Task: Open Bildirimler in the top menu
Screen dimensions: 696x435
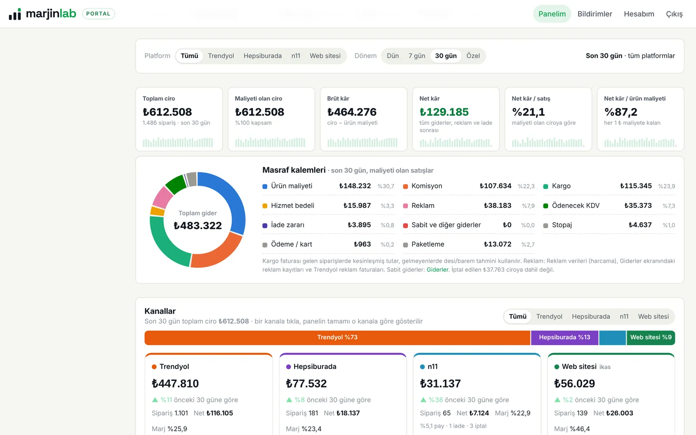Action: click(x=595, y=14)
